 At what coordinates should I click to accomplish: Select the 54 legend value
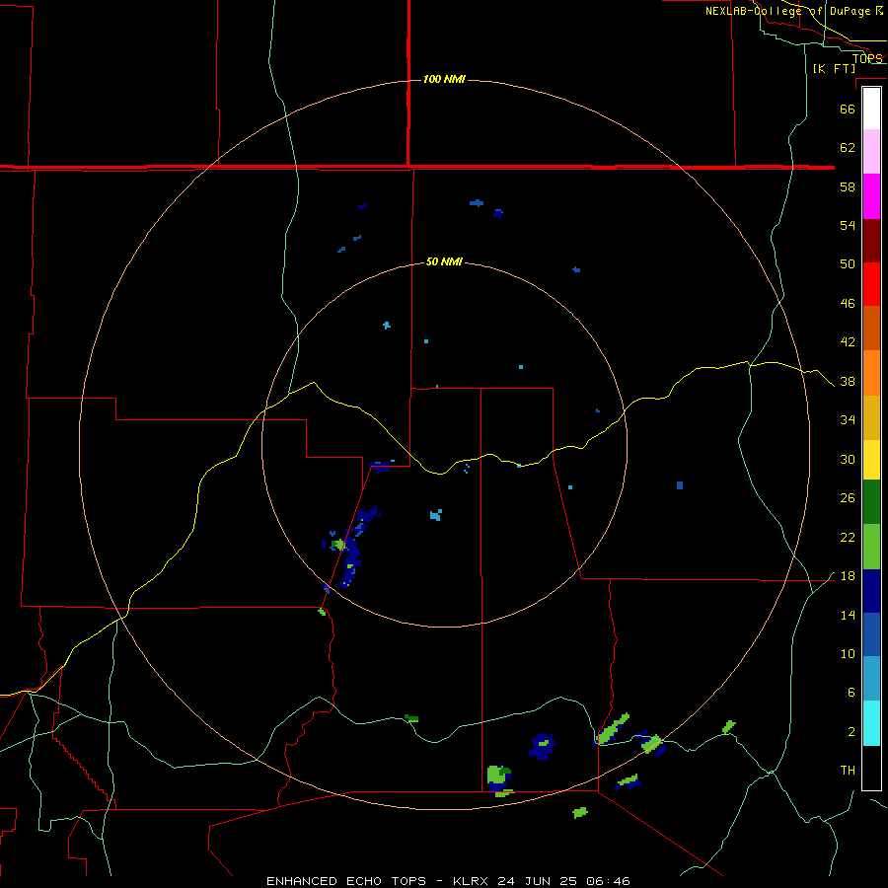click(848, 225)
